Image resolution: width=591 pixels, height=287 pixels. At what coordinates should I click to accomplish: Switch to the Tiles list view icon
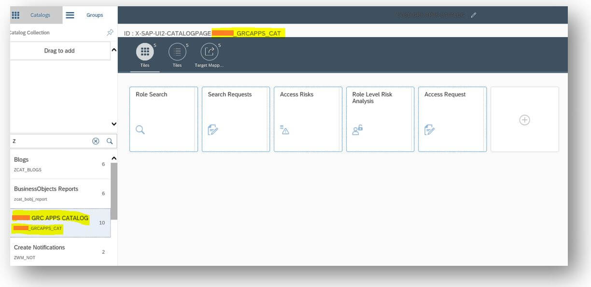(x=177, y=52)
